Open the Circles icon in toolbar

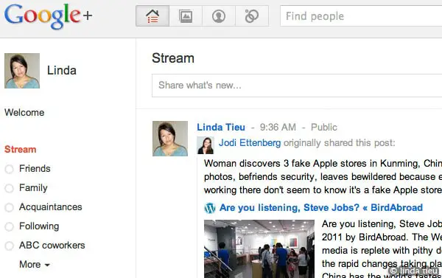[252, 16]
